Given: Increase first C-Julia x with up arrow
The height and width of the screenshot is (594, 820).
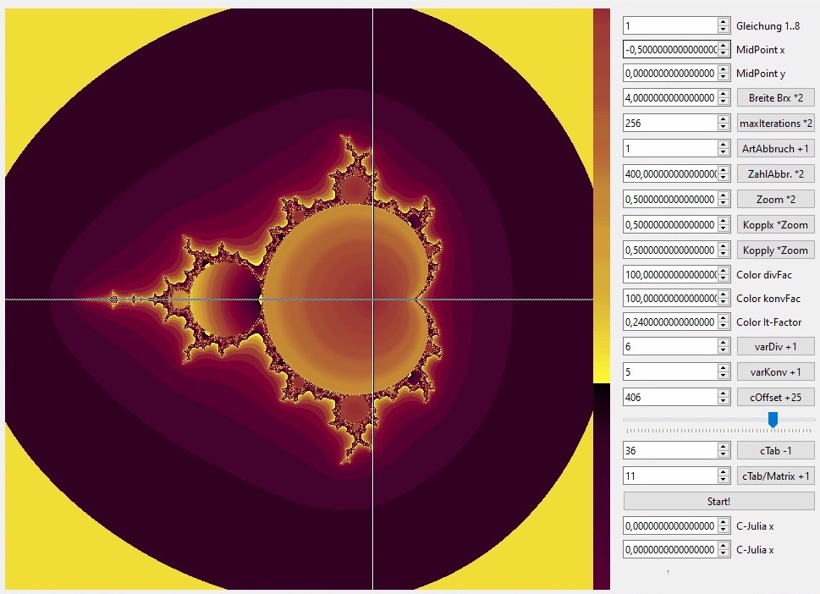Looking at the screenshot, I should pyautogui.click(x=724, y=521).
